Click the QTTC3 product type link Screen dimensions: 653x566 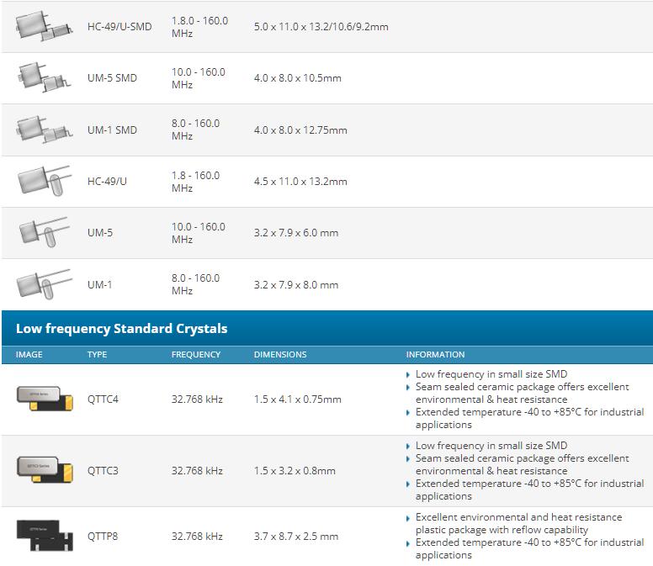[x=103, y=471]
